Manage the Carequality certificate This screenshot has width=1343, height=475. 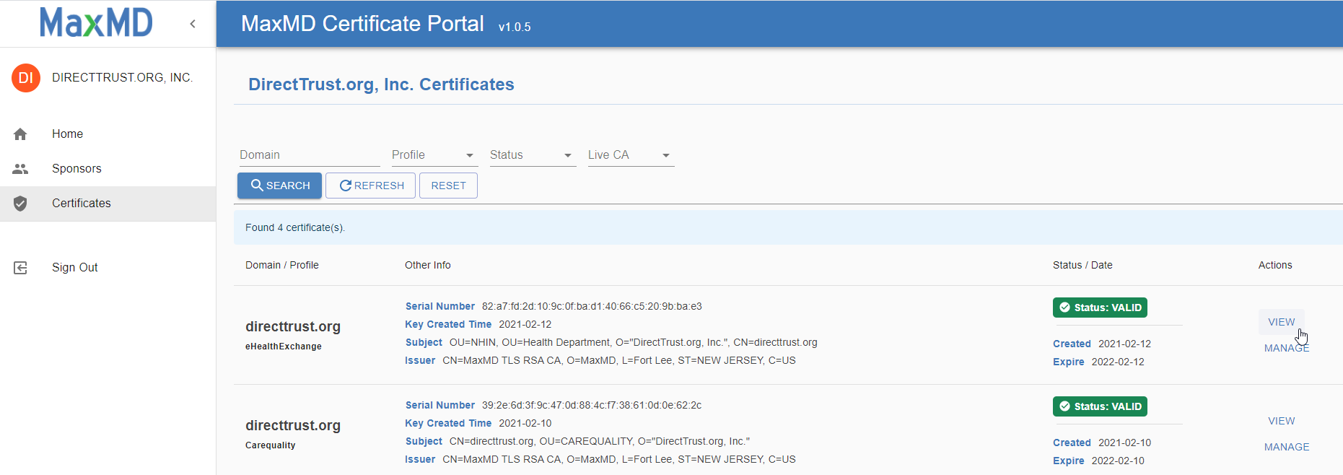click(1286, 447)
